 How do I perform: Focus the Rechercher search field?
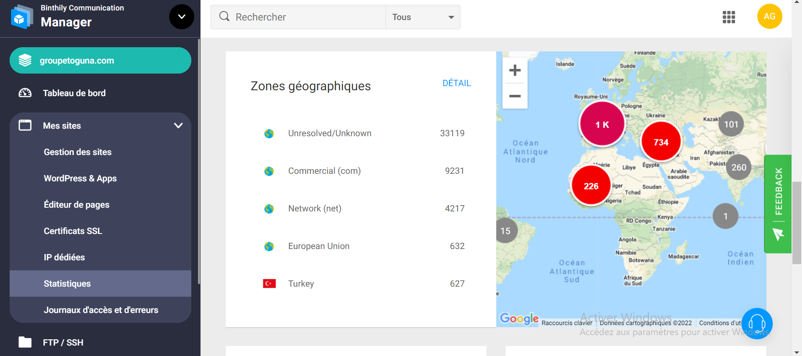coord(298,17)
